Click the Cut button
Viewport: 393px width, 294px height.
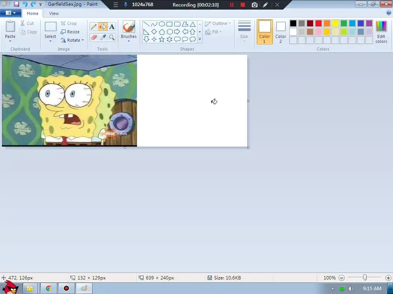click(x=27, y=23)
